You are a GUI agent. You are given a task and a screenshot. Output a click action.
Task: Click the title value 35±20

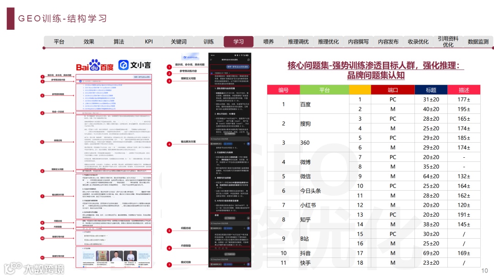pyautogui.click(x=431, y=166)
